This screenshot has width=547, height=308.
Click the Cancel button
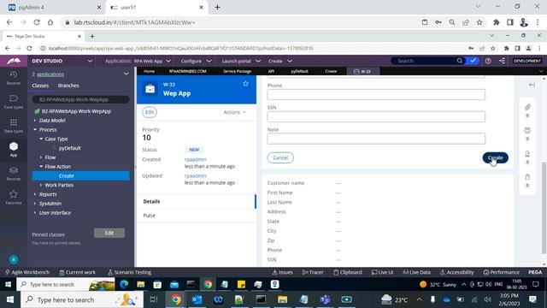280,157
